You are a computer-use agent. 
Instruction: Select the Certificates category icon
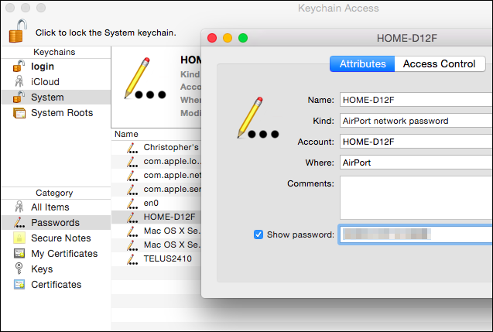19,284
